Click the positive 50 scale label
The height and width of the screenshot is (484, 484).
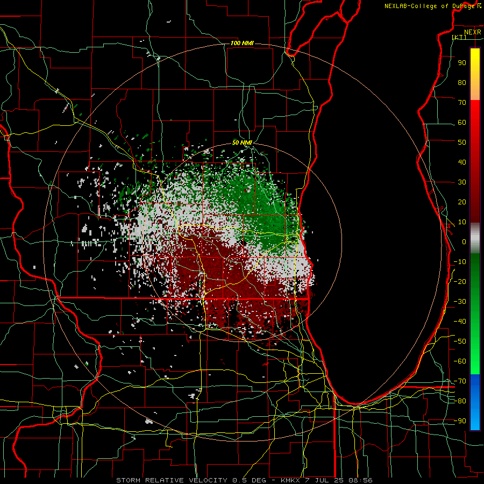[462, 143]
